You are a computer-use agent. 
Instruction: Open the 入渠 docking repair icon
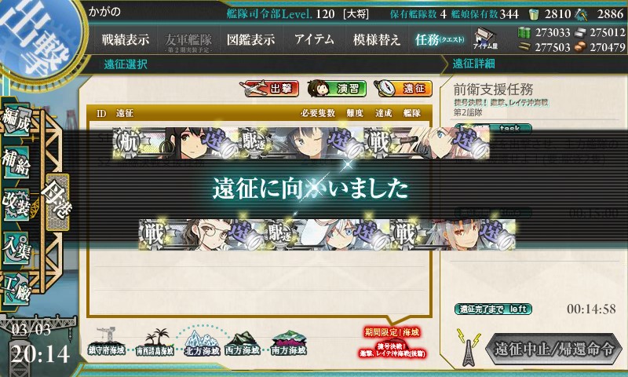16,247
